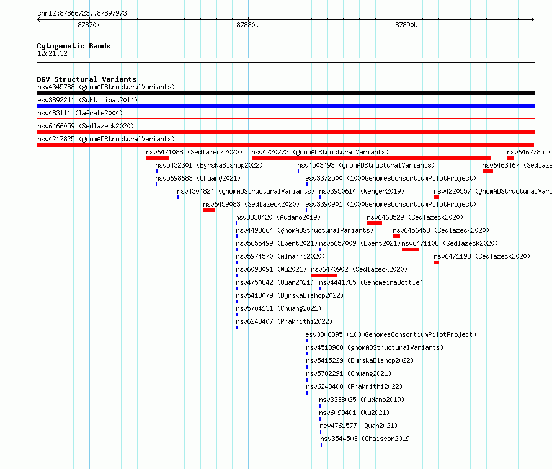This screenshot has width=552, height=469.
Task: Open nsv5704131 (Chuang2021) label
Action: pyautogui.click(x=278, y=308)
